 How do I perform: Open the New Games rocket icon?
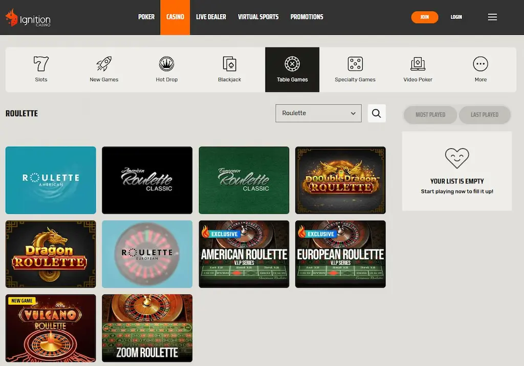click(104, 64)
